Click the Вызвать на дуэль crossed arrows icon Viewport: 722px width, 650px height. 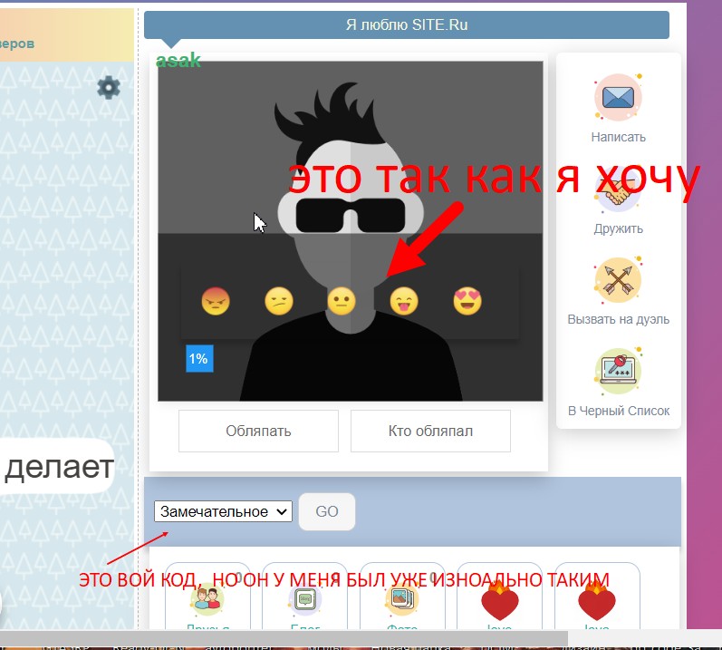pos(618,280)
